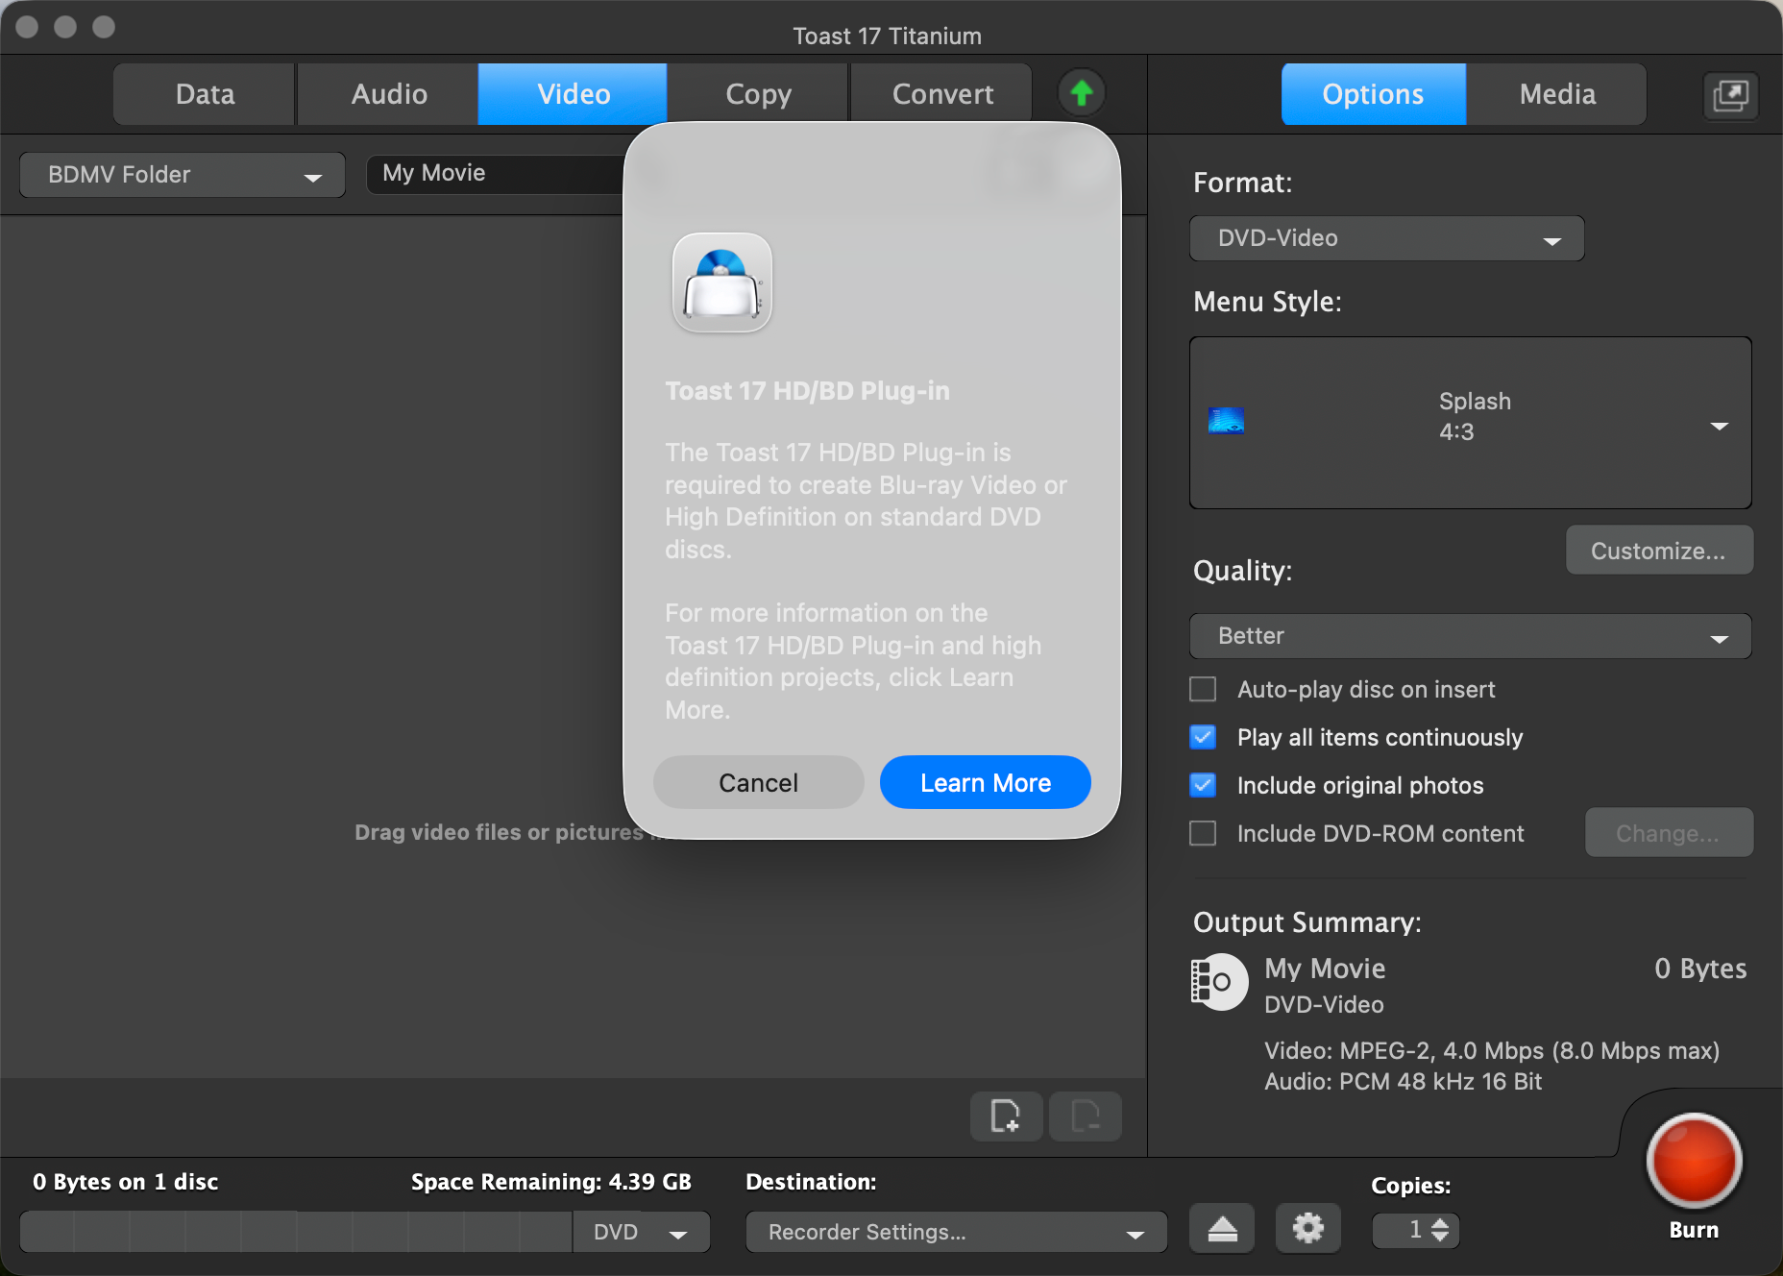The image size is (1783, 1276).
Task: Enable Auto-play disc on insert
Action: point(1203,690)
